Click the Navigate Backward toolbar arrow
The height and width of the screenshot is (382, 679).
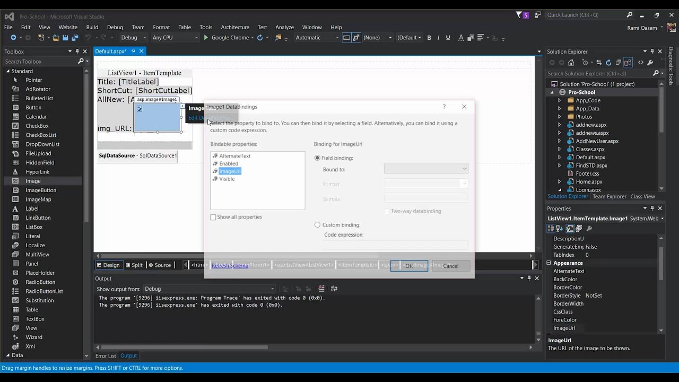click(x=13, y=38)
